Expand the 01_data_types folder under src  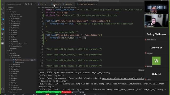pyautogui.click(x=10, y=19)
